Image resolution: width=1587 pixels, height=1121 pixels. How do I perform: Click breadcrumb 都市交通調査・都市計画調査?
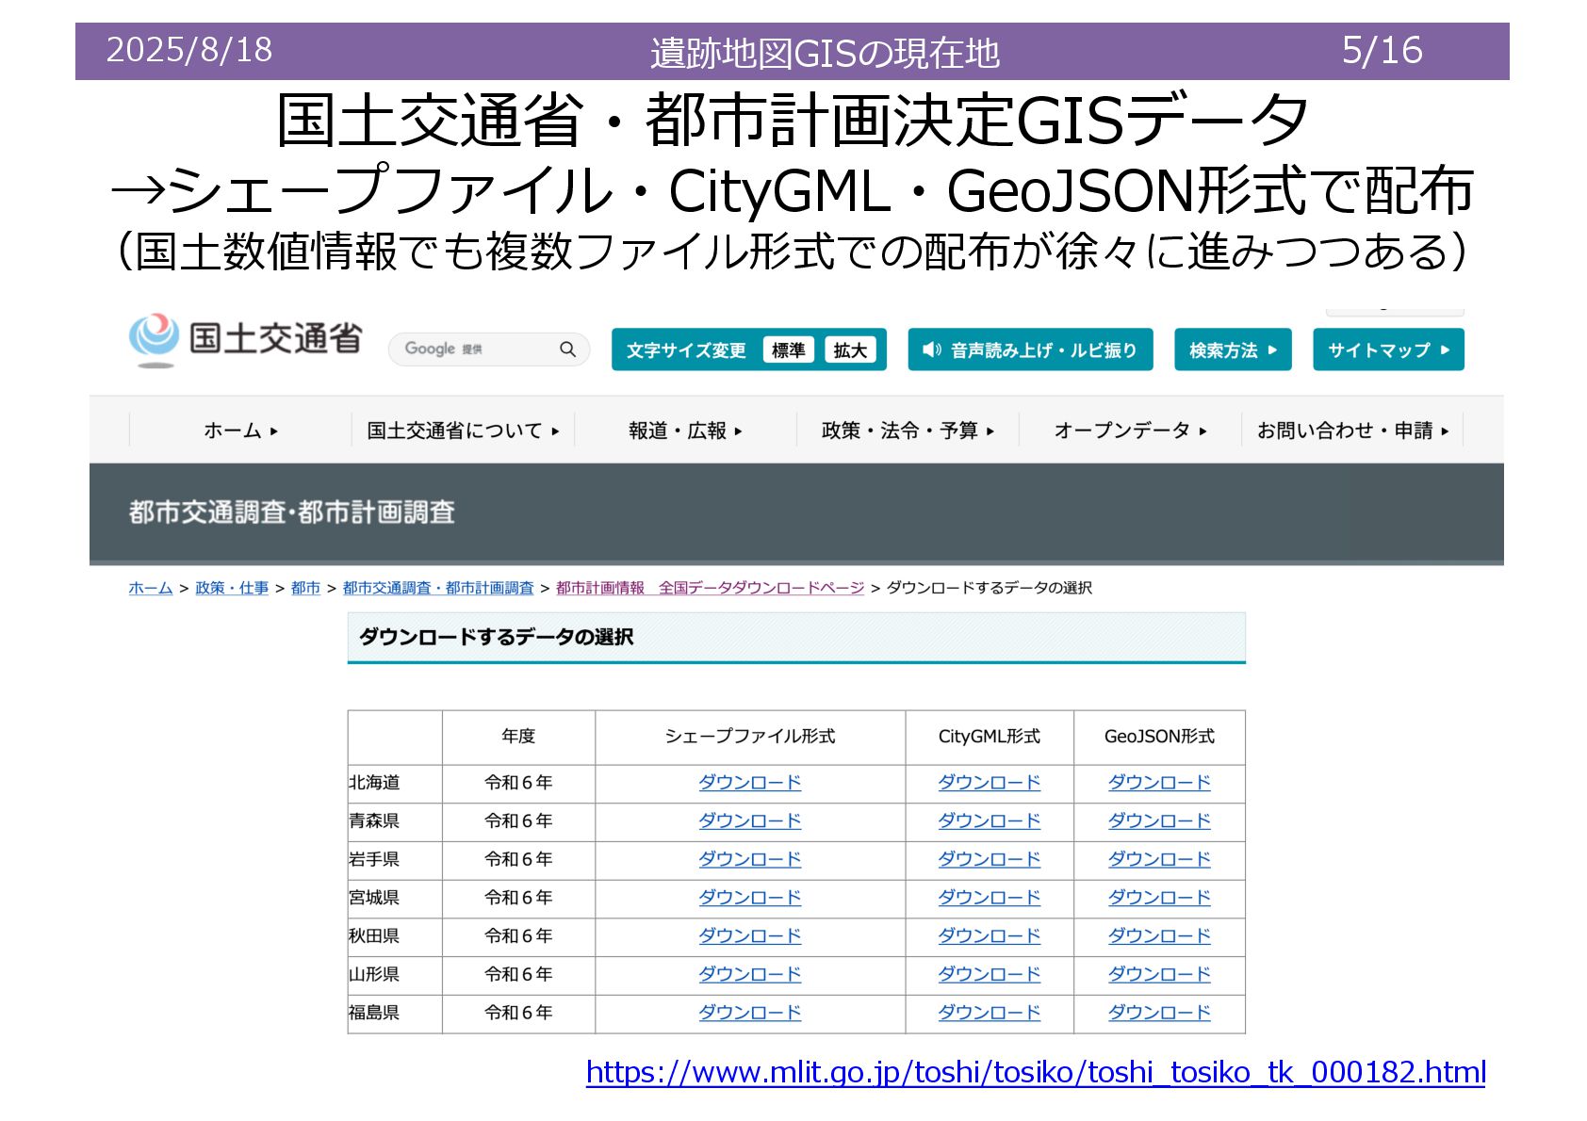438,588
